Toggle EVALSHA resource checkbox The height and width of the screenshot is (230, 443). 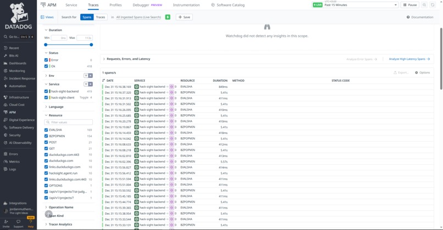point(46,130)
